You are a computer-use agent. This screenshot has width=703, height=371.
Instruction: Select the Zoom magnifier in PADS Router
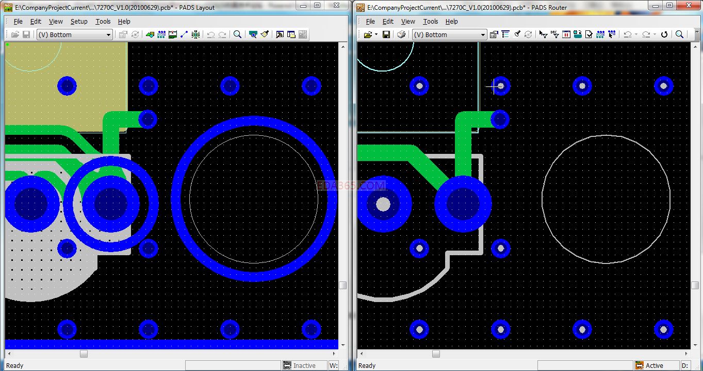coord(680,34)
